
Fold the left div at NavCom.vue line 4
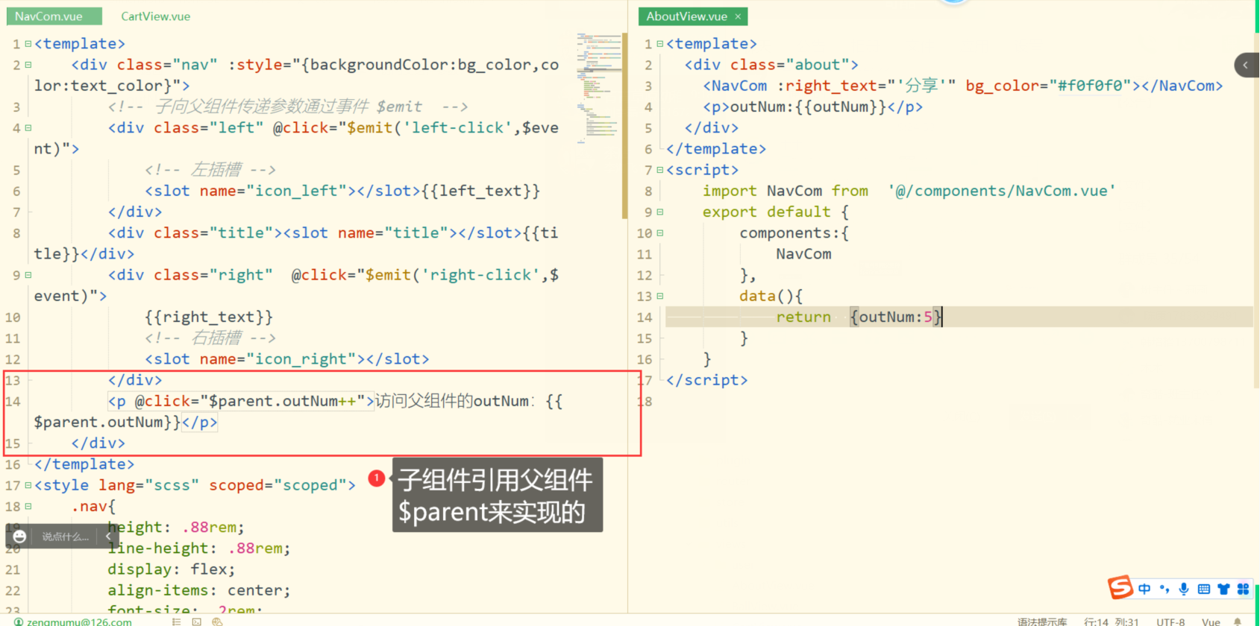[28, 128]
